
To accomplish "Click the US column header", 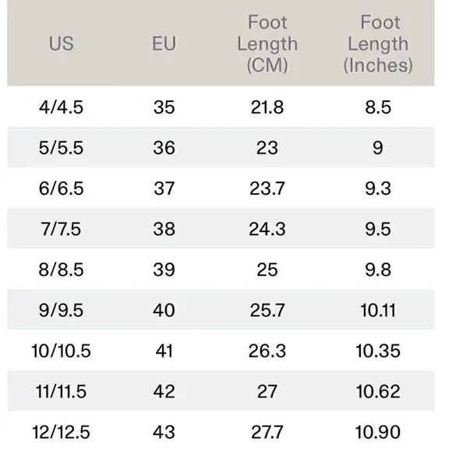I will point(62,44).
